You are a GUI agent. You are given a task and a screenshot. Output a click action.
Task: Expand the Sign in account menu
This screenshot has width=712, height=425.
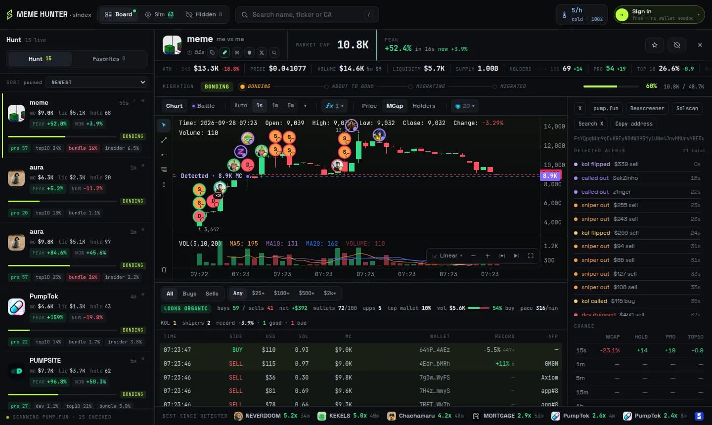pos(659,15)
